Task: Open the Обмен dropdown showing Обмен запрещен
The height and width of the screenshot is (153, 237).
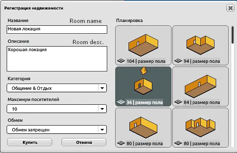Action: 57,129
